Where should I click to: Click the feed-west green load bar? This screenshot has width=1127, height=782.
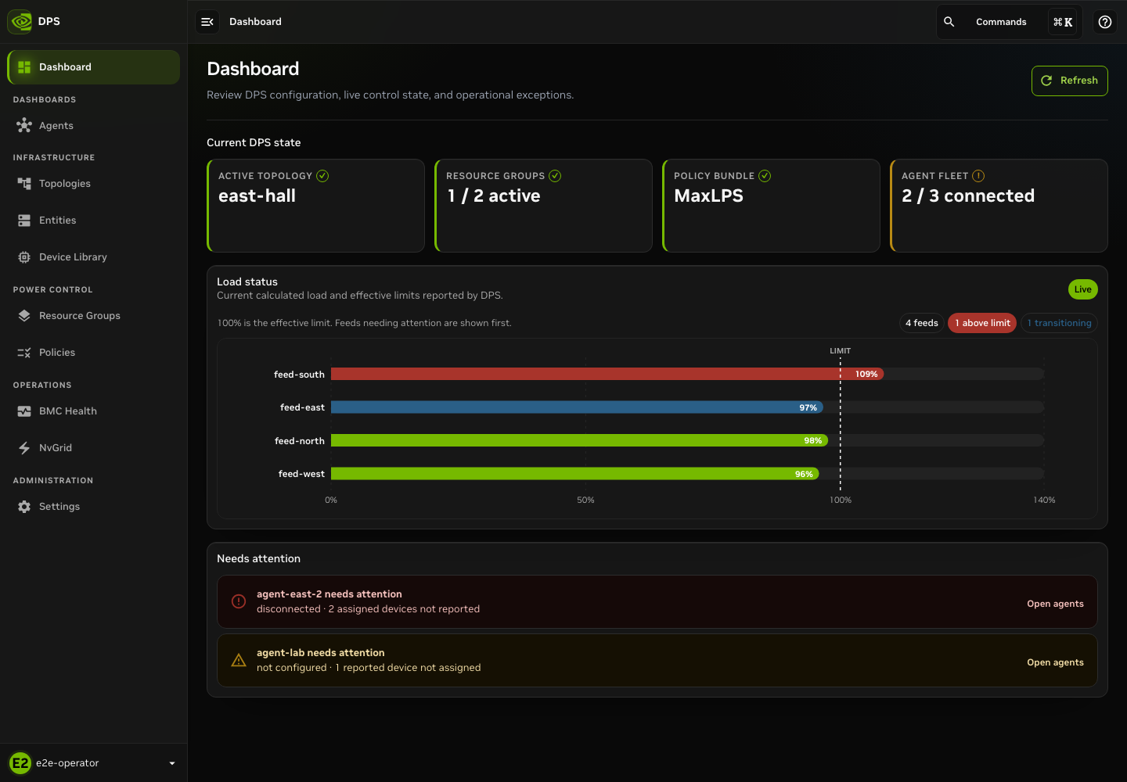coord(574,474)
